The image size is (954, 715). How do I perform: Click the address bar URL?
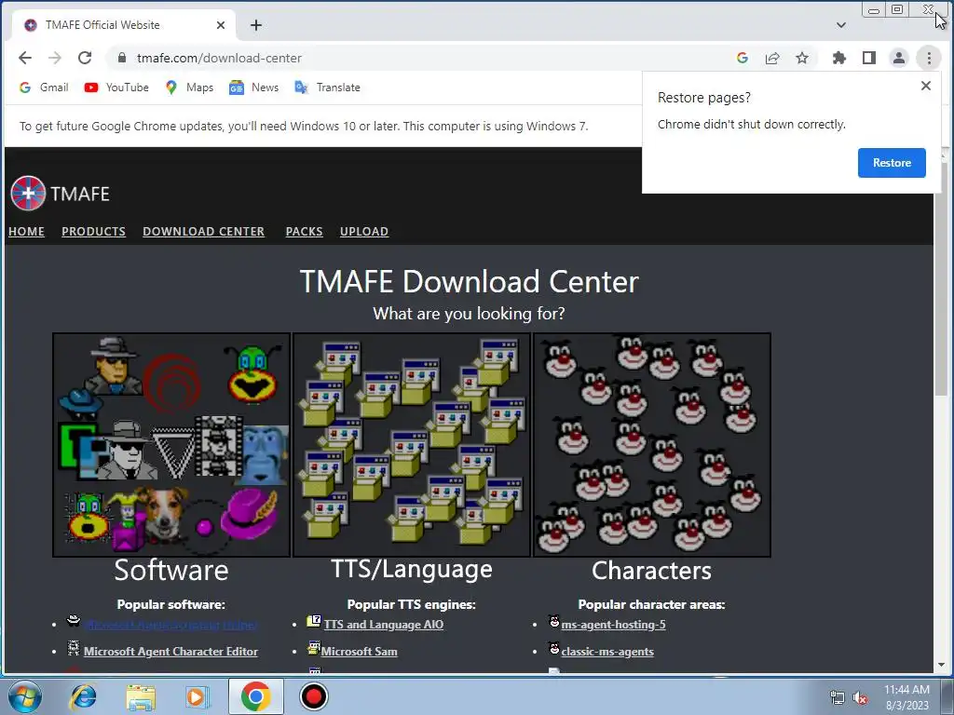pos(219,58)
